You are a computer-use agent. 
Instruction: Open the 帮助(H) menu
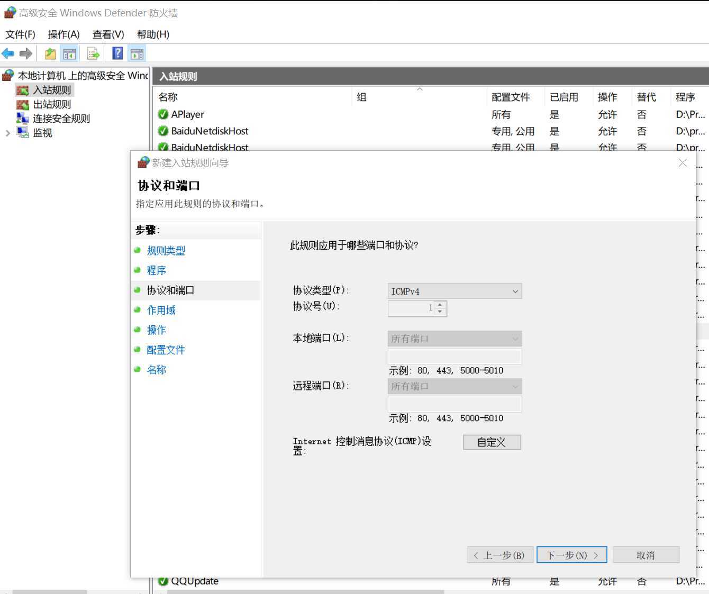tap(153, 34)
